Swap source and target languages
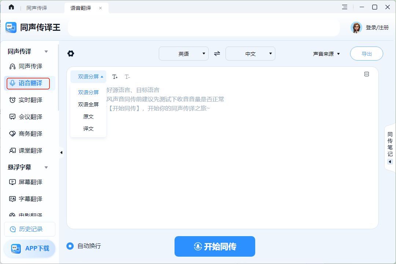This screenshot has height=264, width=396. click(x=217, y=54)
